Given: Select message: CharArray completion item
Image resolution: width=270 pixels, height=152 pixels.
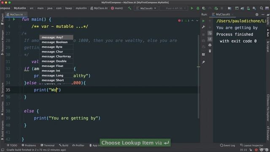Looking at the screenshot, I should pyautogui.click(x=56, y=56).
